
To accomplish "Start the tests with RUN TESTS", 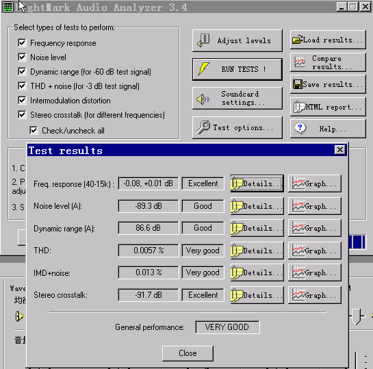I will 237,69.
